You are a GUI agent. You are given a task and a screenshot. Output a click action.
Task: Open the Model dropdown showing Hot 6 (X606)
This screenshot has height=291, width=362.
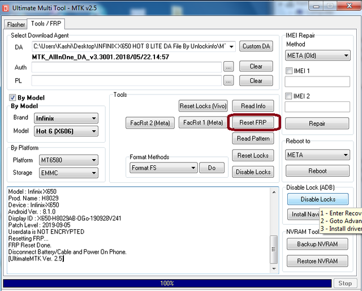click(66, 131)
